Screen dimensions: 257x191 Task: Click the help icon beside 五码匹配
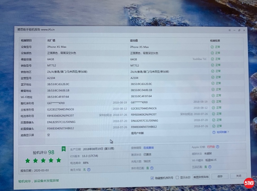(x=210, y=167)
